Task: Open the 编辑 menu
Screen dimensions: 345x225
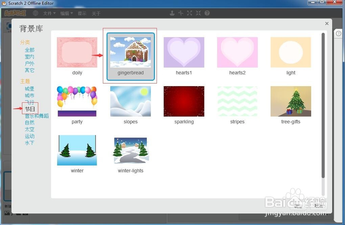Action: click(67, 13)
